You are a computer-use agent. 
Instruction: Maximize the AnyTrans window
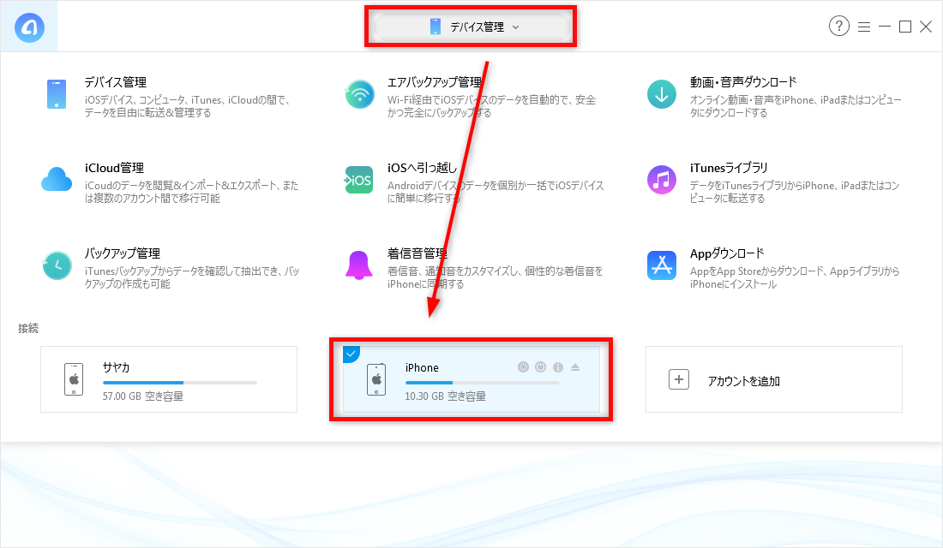tap(905, 27)
